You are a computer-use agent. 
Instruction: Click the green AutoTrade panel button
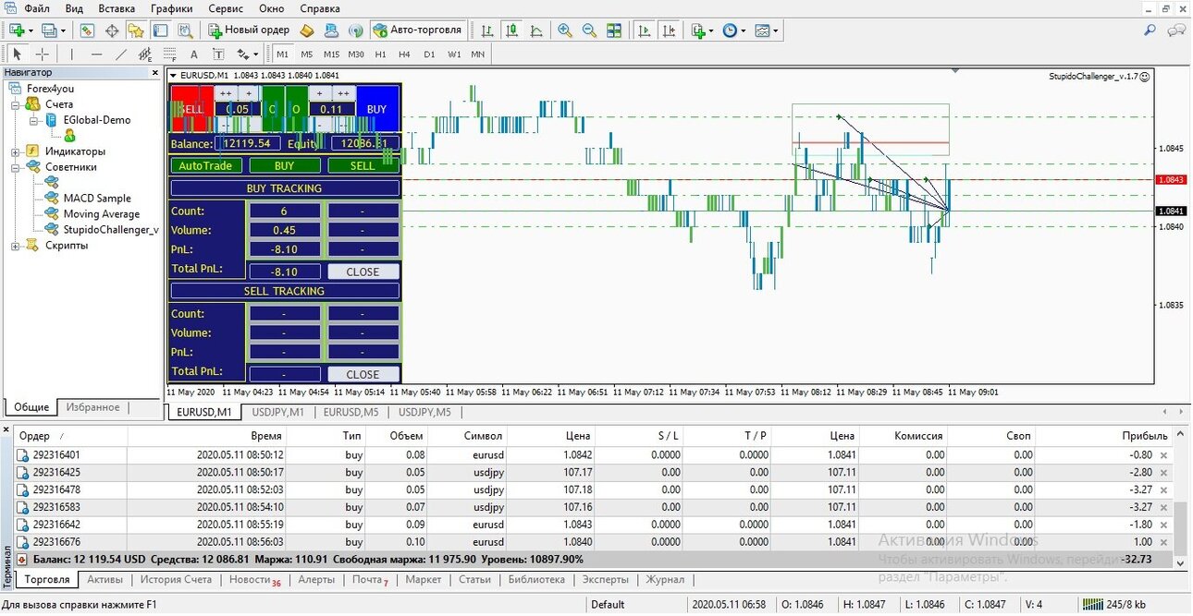click(x=205, y=165)
